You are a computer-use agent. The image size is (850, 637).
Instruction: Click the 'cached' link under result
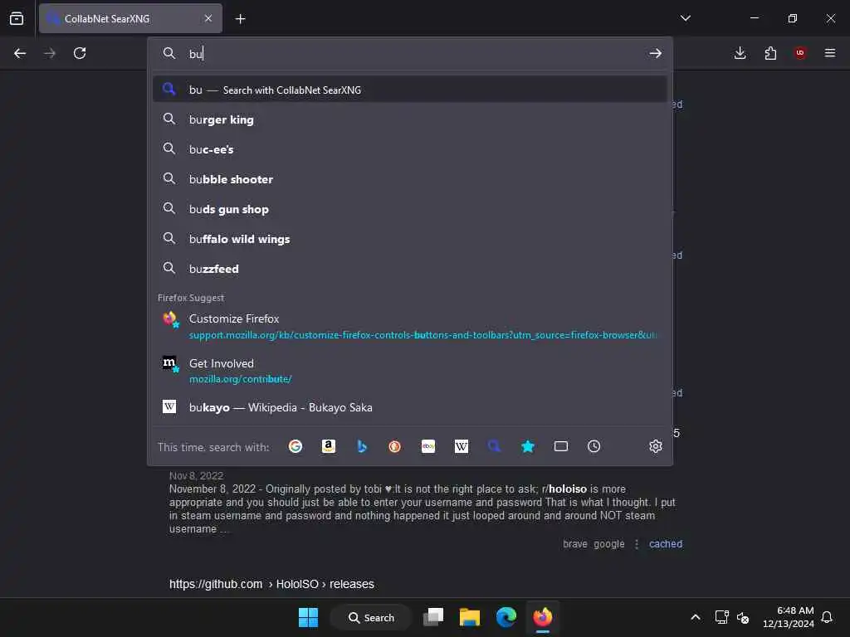(666, 544)
